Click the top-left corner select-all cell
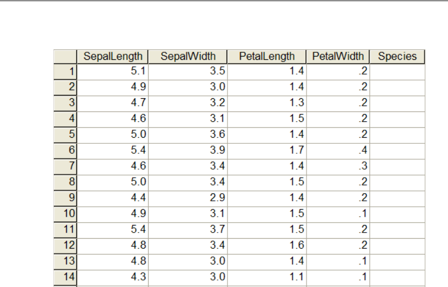 click(66, 57)
